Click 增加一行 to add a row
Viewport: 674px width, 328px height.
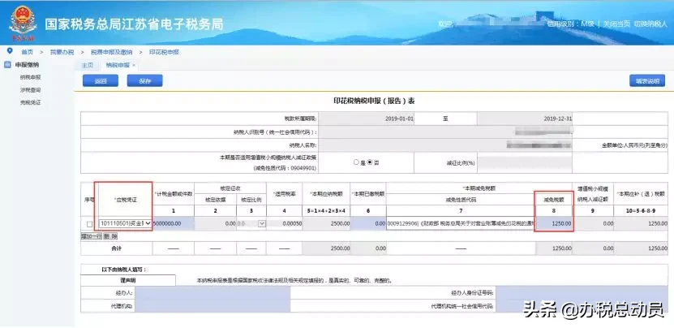click(92, 236)
